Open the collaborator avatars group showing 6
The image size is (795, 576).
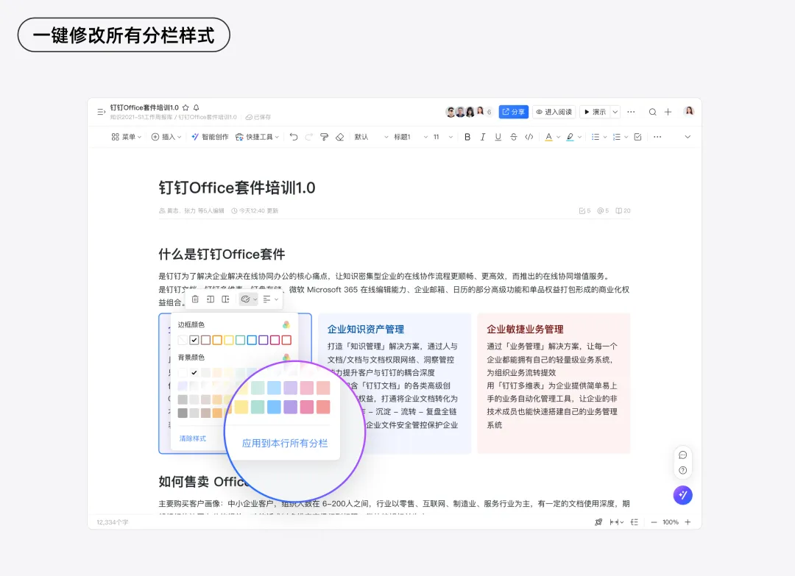coord(468,112)
